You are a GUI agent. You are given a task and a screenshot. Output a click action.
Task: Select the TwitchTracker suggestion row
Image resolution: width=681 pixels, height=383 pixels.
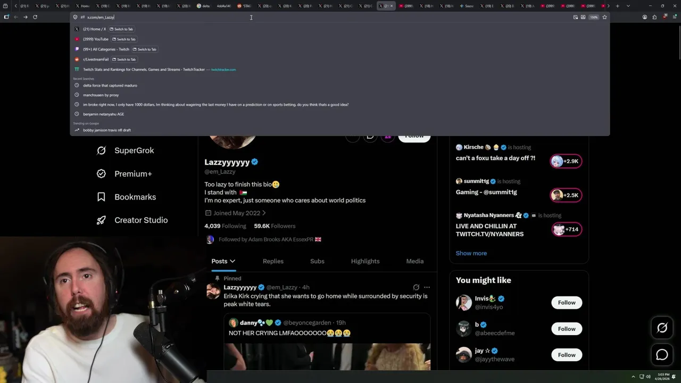click(339, 70)
